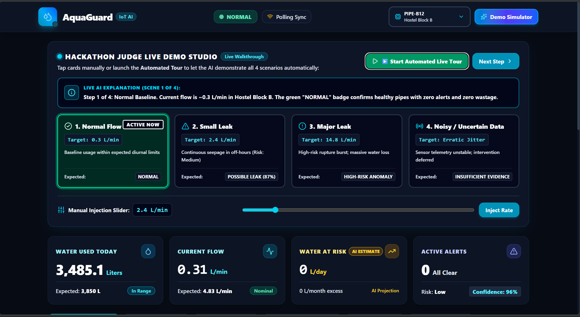Click the wifi icon in Polling Sync
580x317 pixels.
click(270, 17)
